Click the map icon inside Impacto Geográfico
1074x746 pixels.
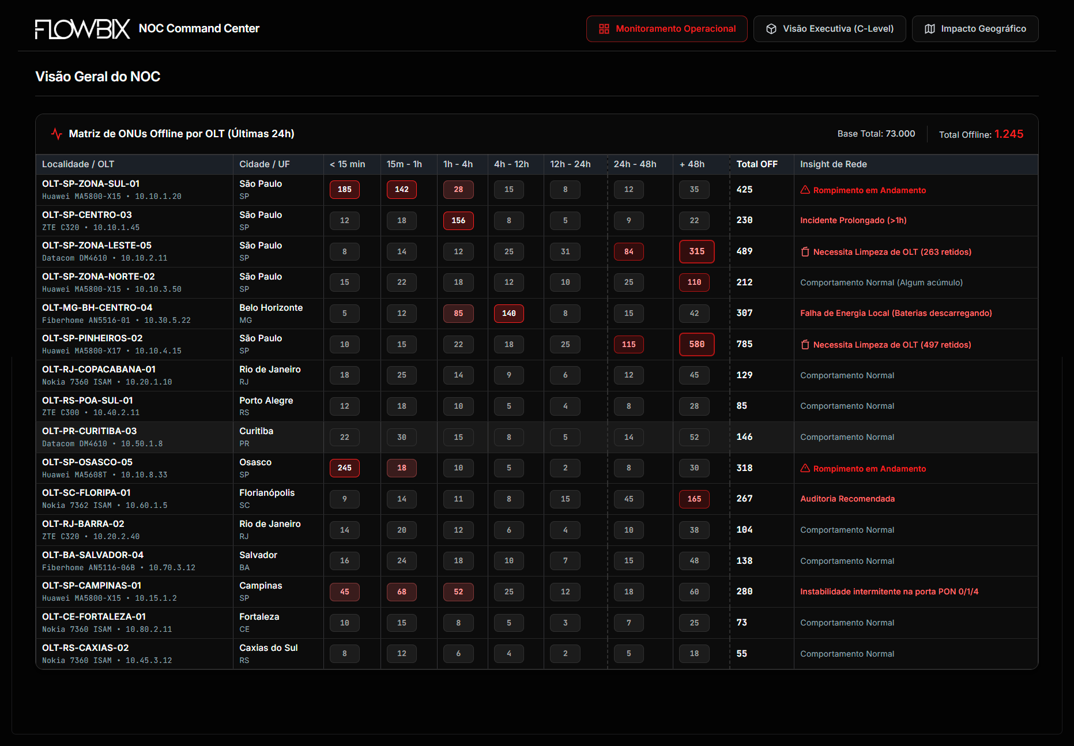pyautogui.click(x=929, y=28)
